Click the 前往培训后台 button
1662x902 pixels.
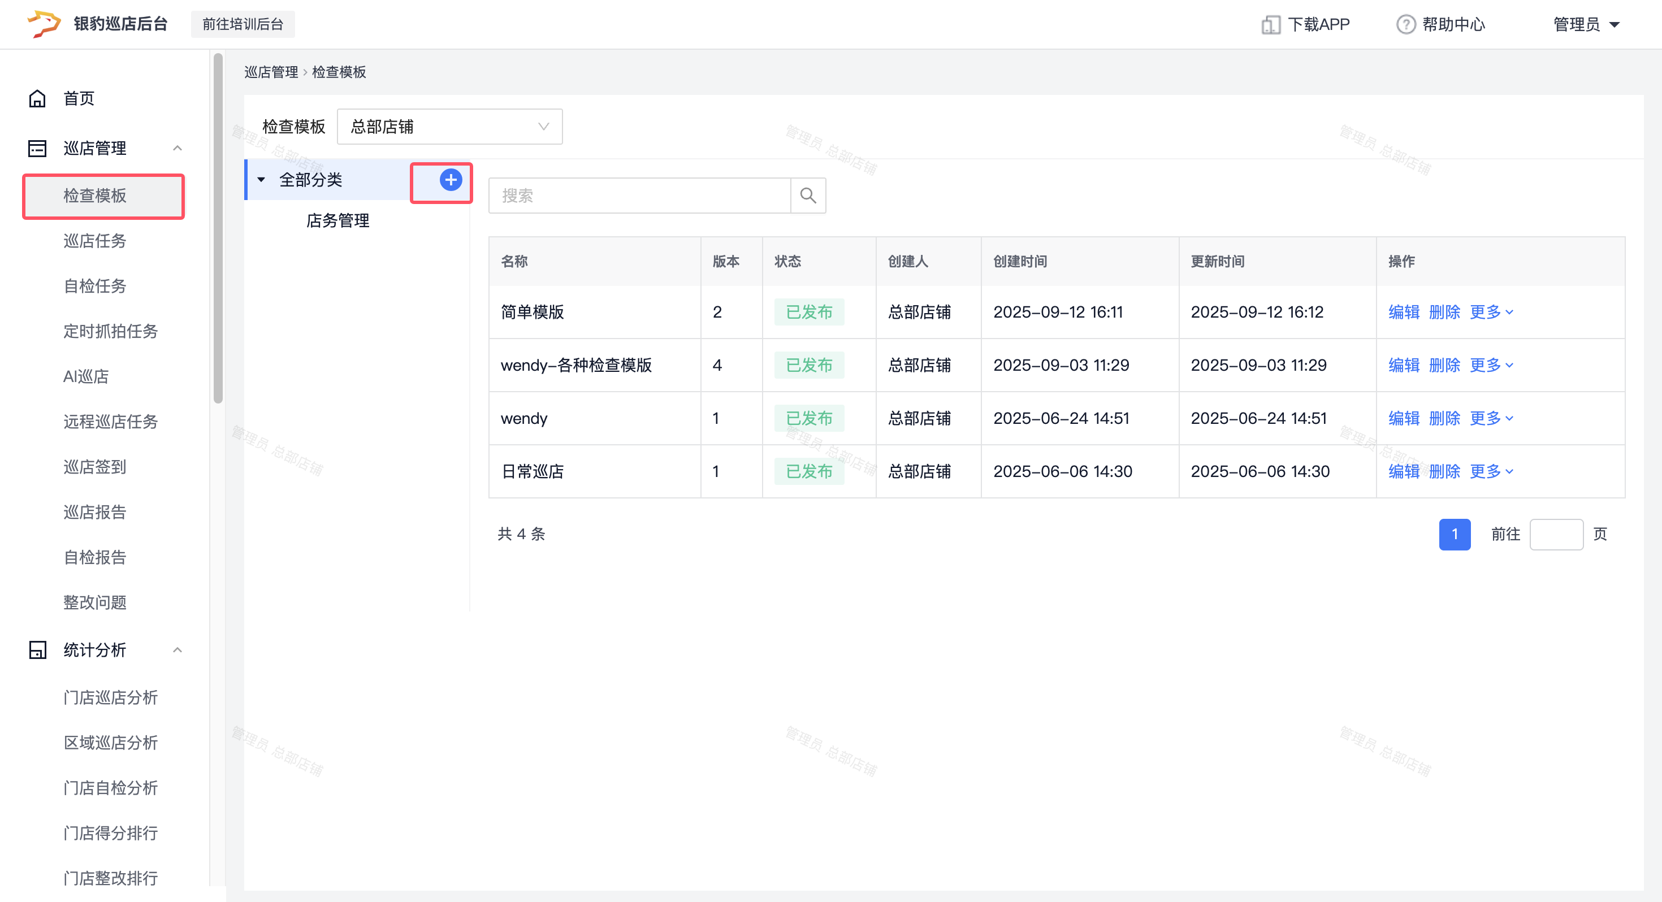(x=243, y=24)
